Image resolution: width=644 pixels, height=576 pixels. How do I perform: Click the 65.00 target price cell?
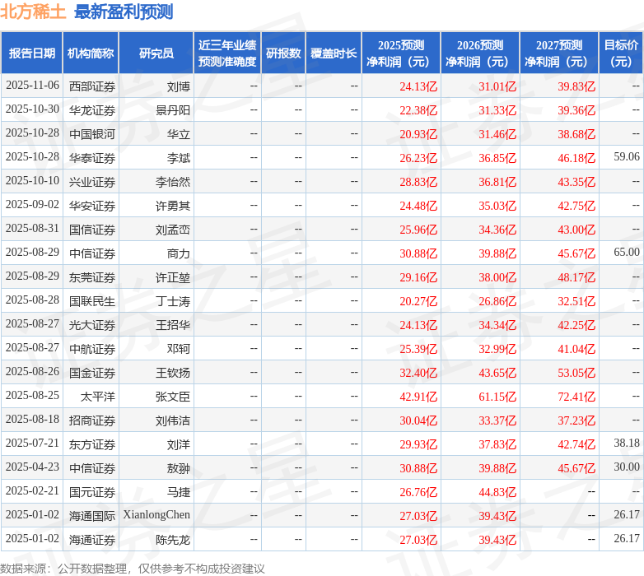click(626, 253)
